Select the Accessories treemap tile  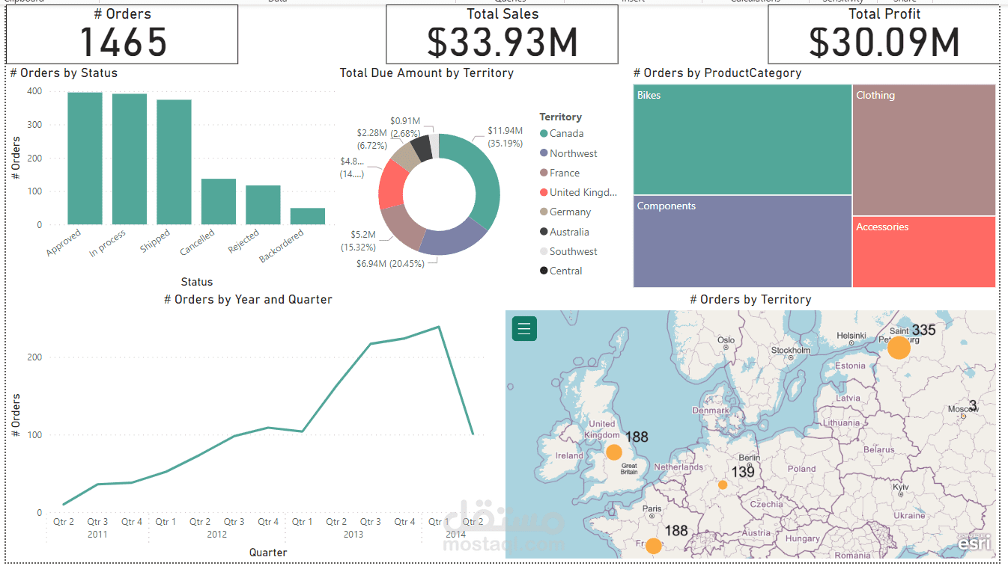coord(924,252)
